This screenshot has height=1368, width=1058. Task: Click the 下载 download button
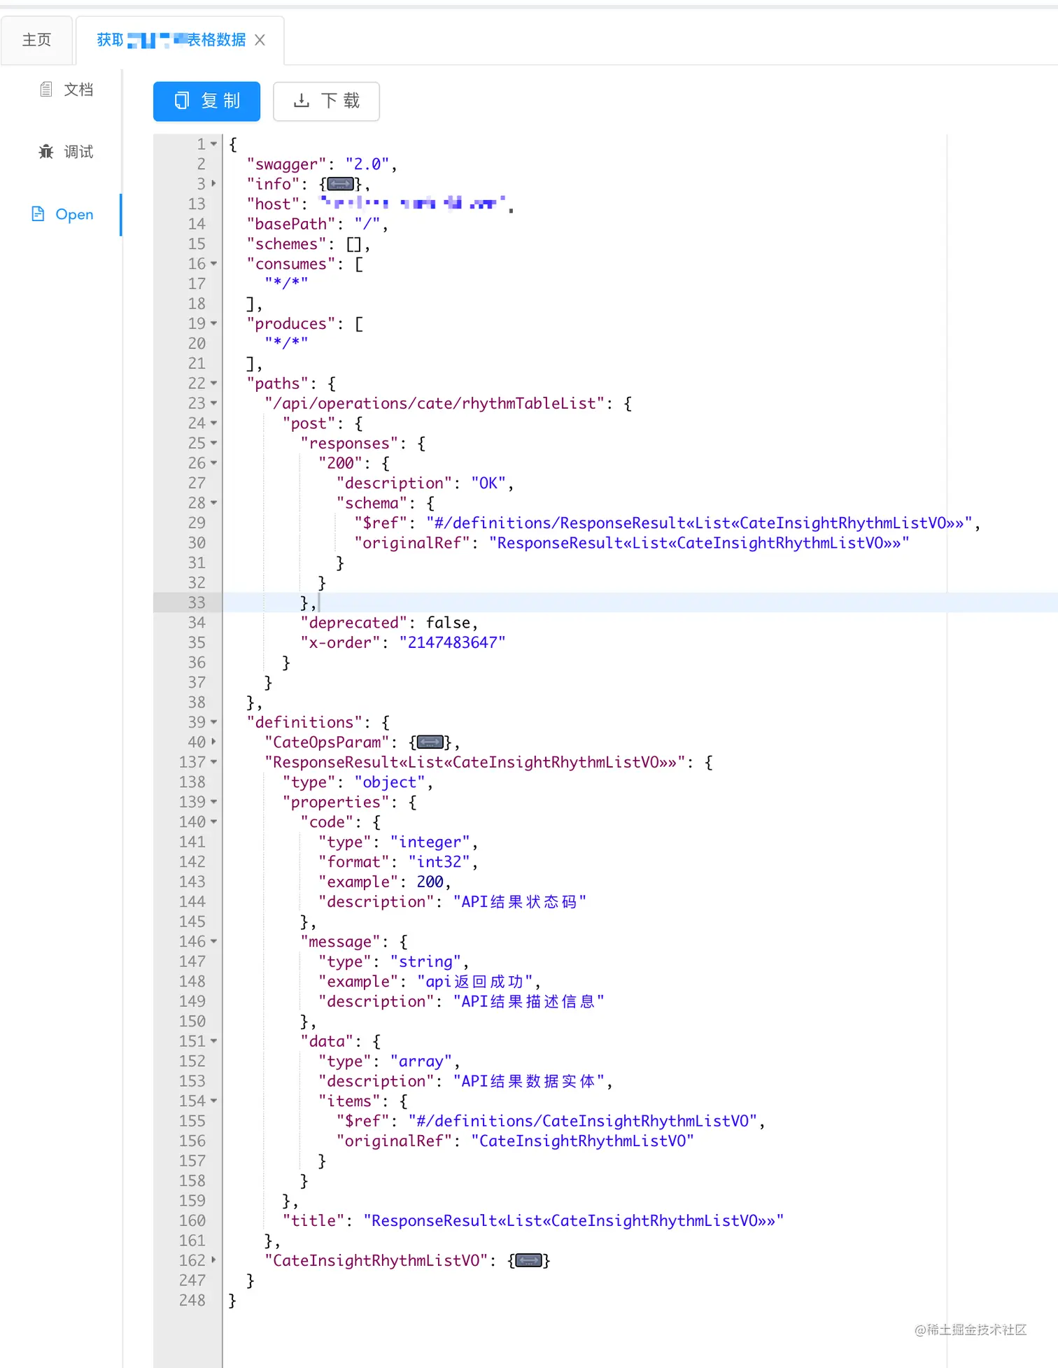326,101
